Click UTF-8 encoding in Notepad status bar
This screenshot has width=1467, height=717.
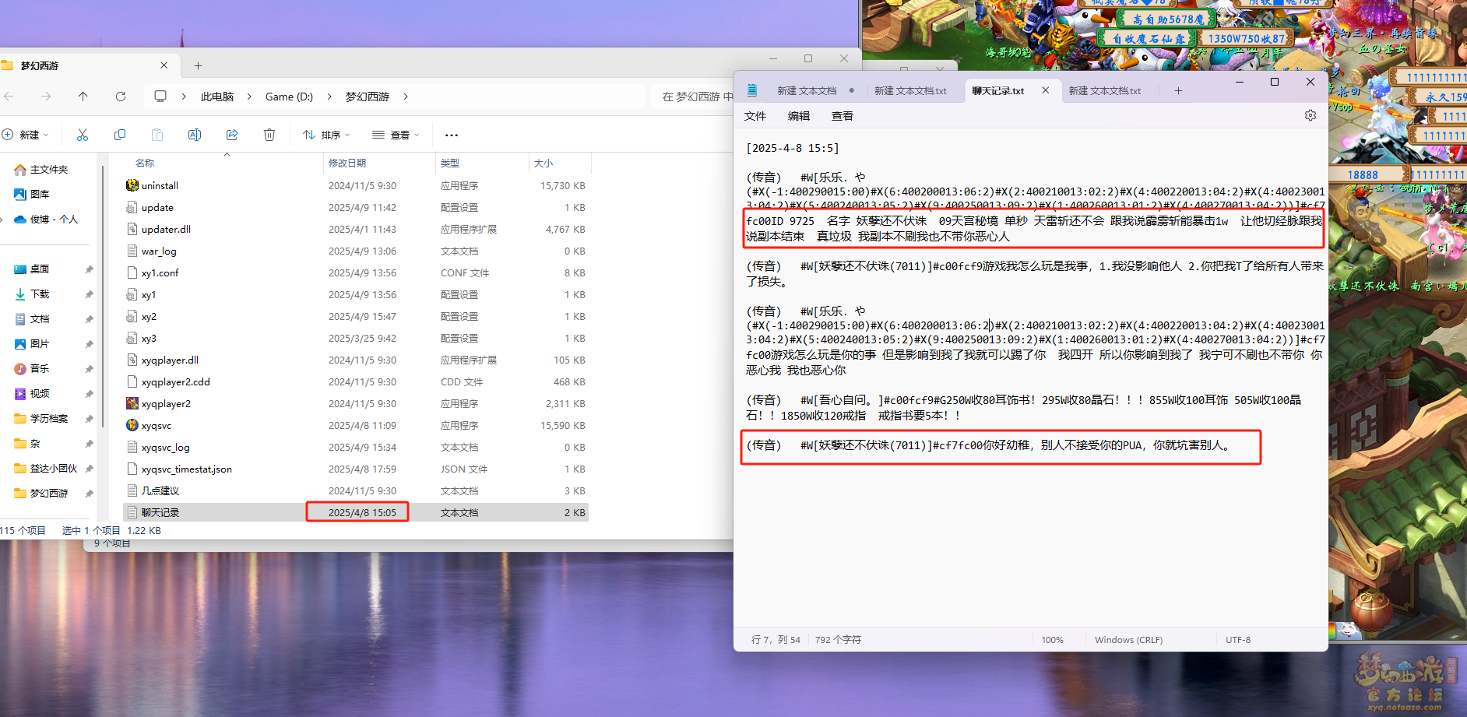pyautogui.click(x=1238, y=640)
